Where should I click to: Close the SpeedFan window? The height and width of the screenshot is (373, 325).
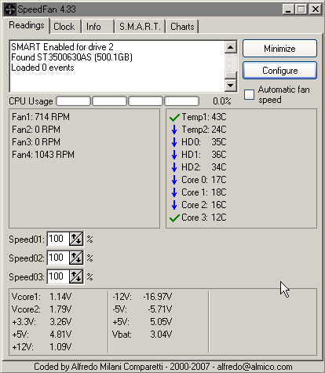tap(316, 9)
